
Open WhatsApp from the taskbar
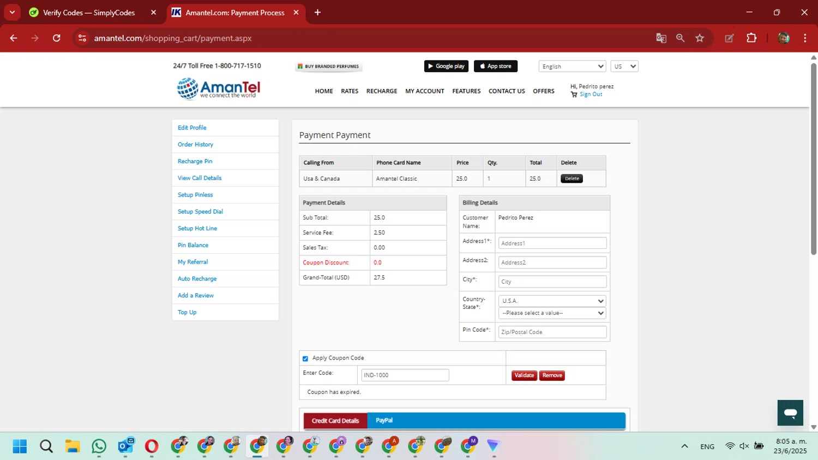(x=99, y=446)
